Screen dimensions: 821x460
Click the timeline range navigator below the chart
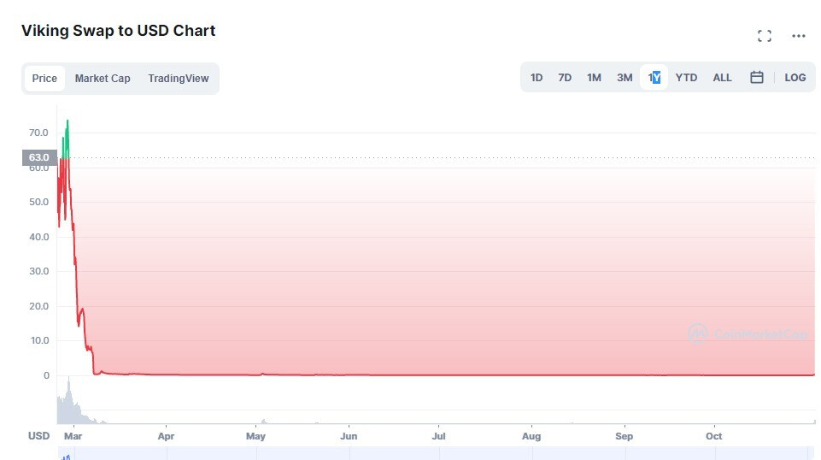[436, 453]
